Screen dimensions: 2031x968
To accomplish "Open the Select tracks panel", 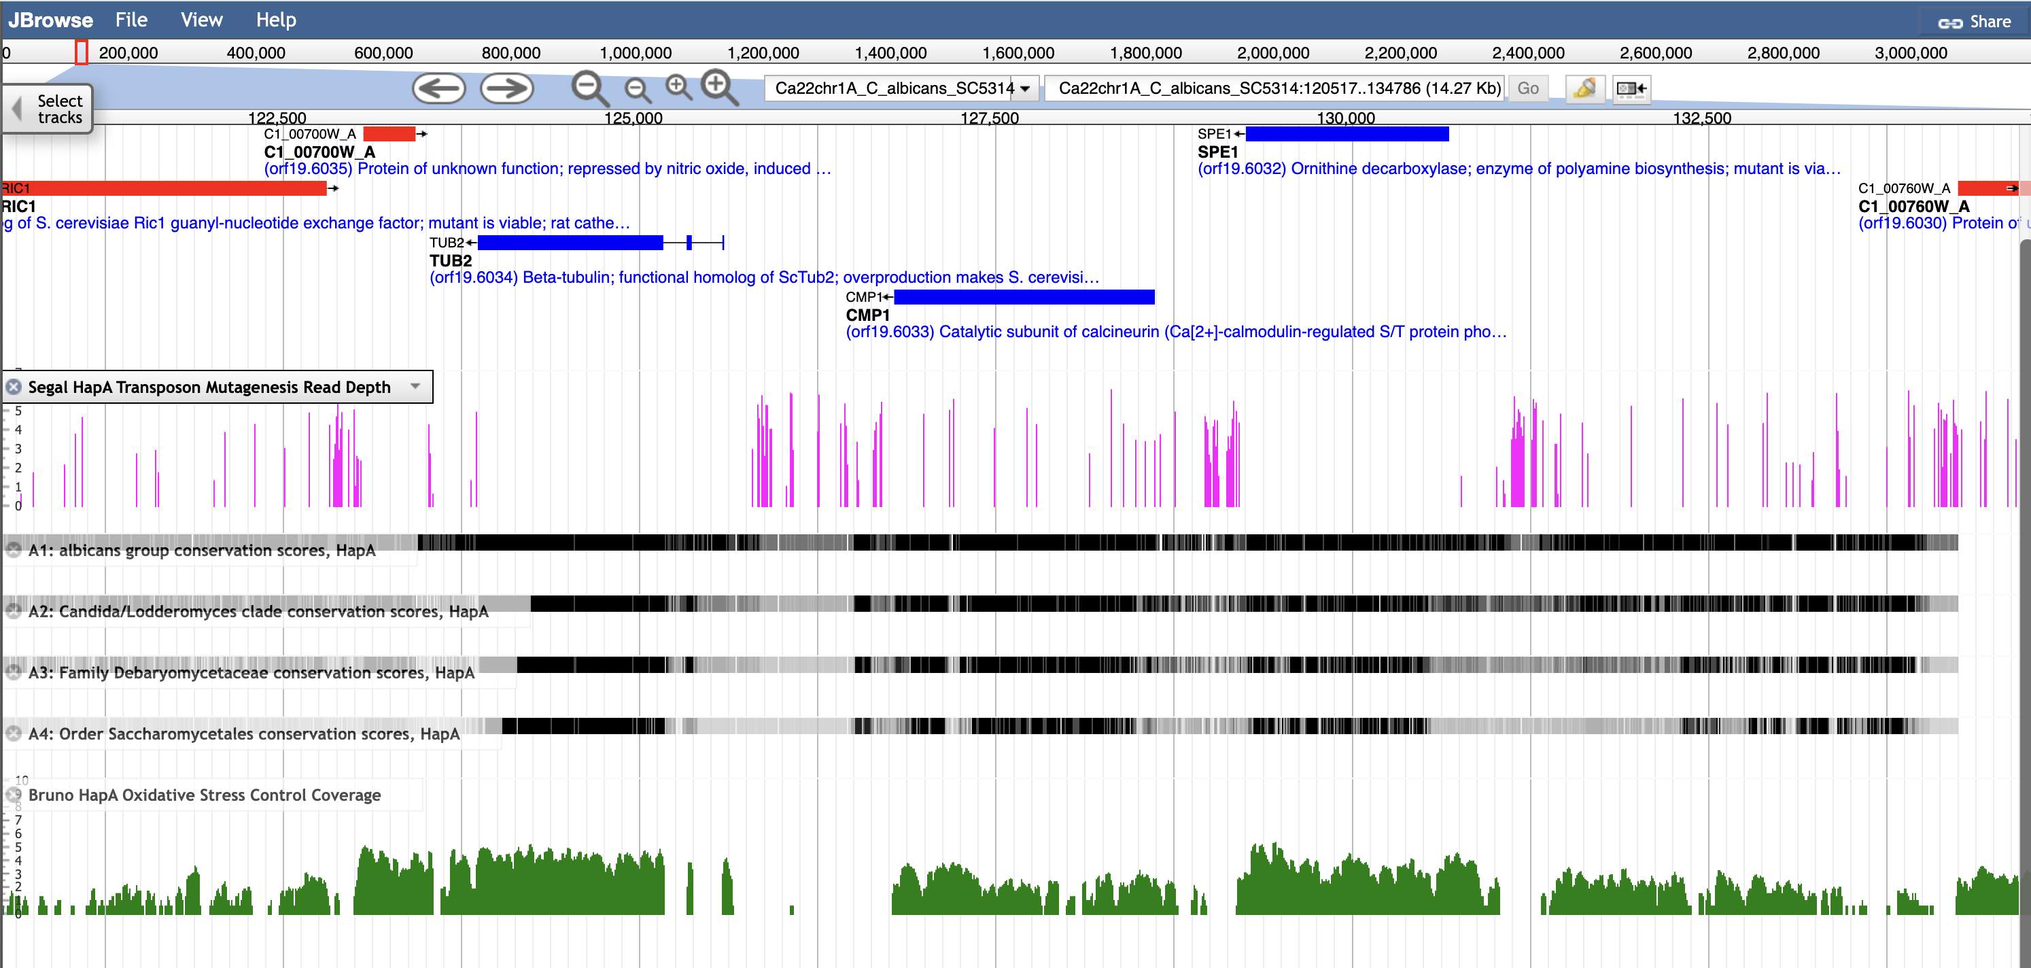I will (x=49, y=109).
